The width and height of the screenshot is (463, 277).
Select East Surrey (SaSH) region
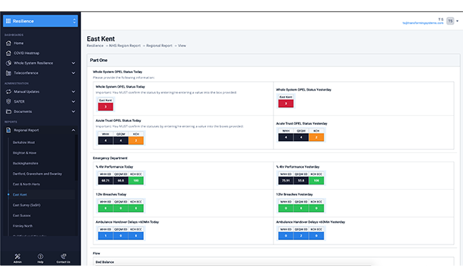coord(27,205)
